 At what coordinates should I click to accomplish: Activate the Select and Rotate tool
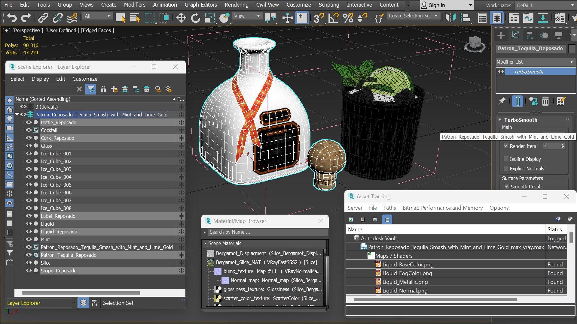coord(195,18)
